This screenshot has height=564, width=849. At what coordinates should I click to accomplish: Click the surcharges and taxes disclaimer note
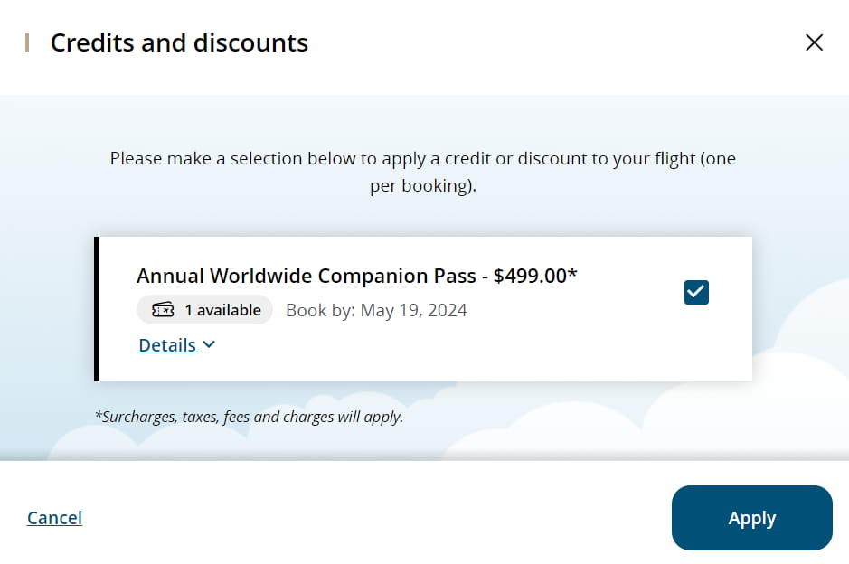click(249, 417)
